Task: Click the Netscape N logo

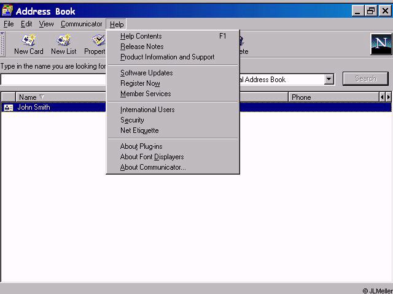Action: pos(381,44)
